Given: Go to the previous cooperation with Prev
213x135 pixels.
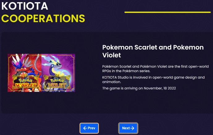Looking at the screenshot, I should point(89,128).
